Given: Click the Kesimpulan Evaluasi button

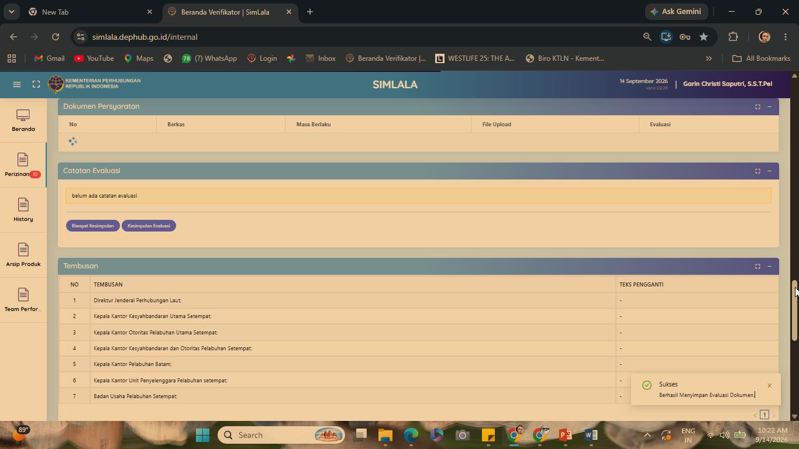Looking at the screenshot, I should click(149, 226).
